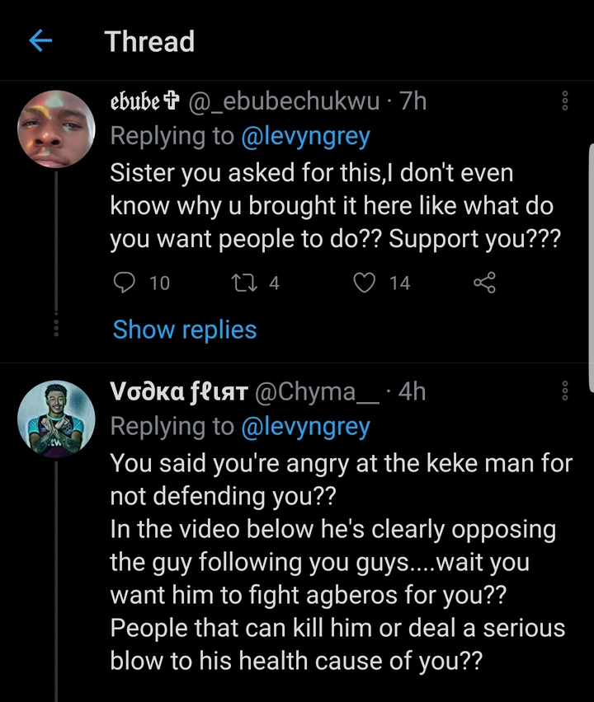Tap the back arrow icon

click(x=40, y=42)
